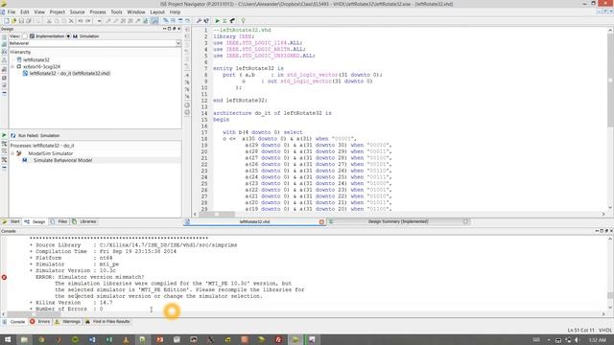Switch to the Errors tab

click(x=40, y=322)
